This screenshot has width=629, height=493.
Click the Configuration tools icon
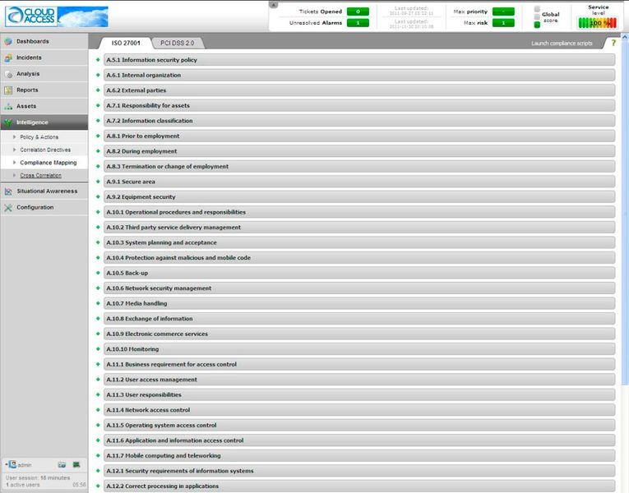pyautogui.click(x=8, y=208)
